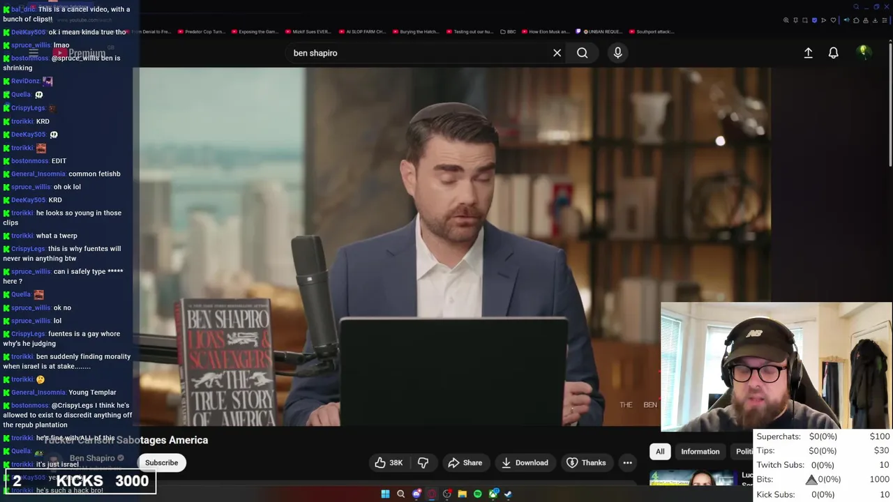Open the Ben Shapiro channel name
The image size is (893, 502).
(92, 458)
